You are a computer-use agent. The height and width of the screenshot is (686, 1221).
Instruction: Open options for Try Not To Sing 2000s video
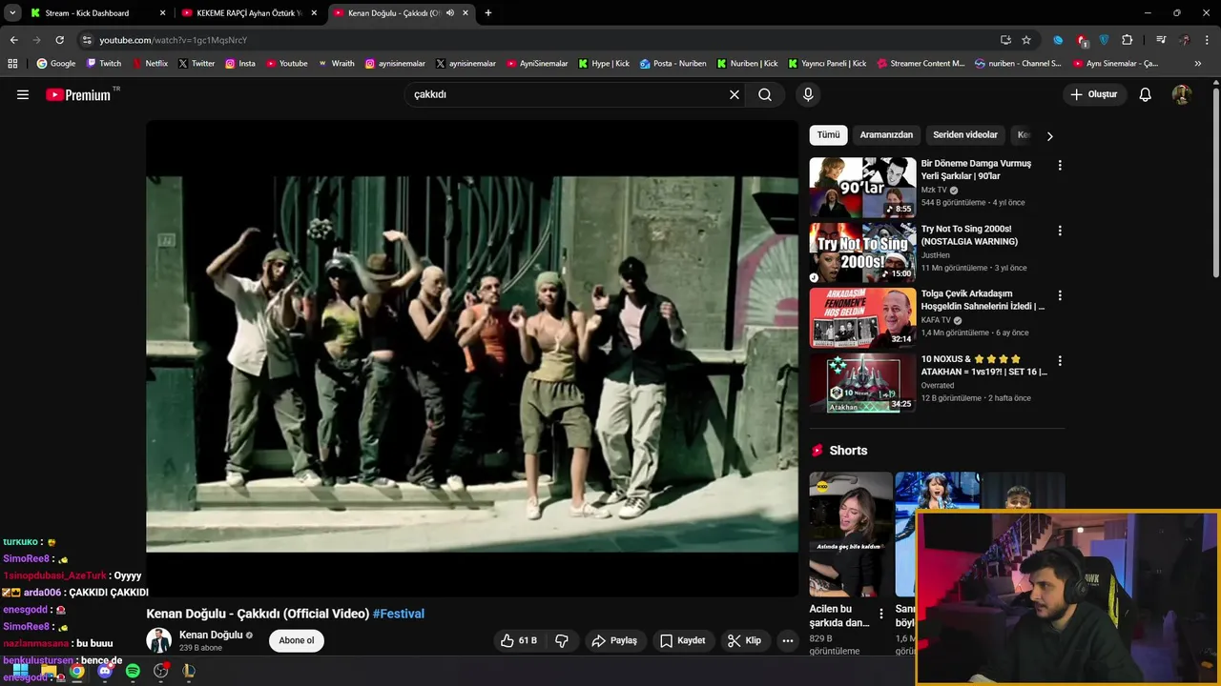pyautogui.click(x=1059, y=231)
